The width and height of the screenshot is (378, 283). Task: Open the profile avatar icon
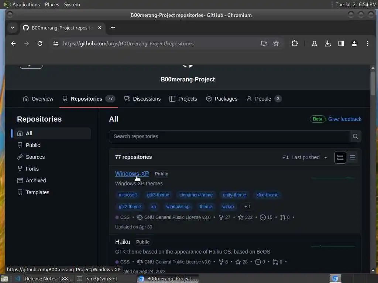click(354, 43)
